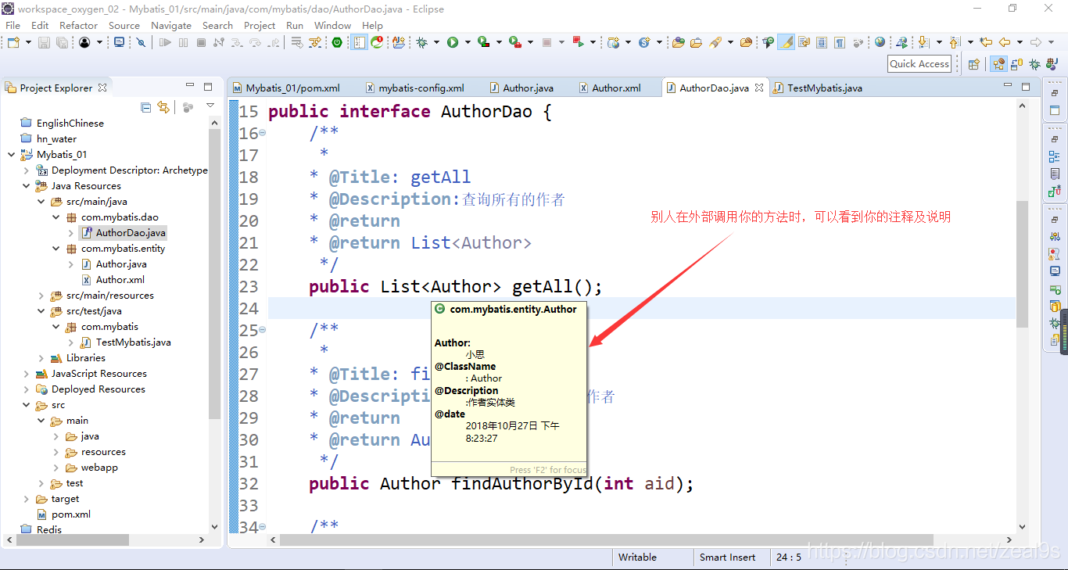
Task: Click the Next Annotation toolbar icon
Action: tap(923, 42)
